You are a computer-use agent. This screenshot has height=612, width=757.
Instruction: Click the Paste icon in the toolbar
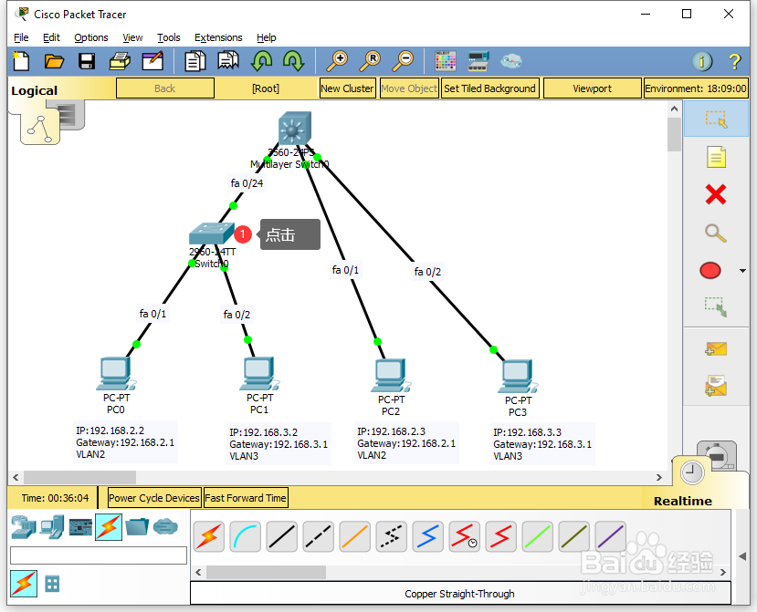tap(228, 61)
